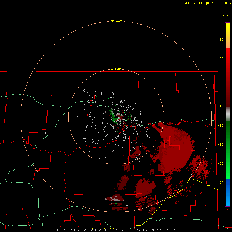Screen dimensions: 232x232
Task: Click the blue bottom segment of the color bar
Action: pyautogui.click(x=228, y=193)
